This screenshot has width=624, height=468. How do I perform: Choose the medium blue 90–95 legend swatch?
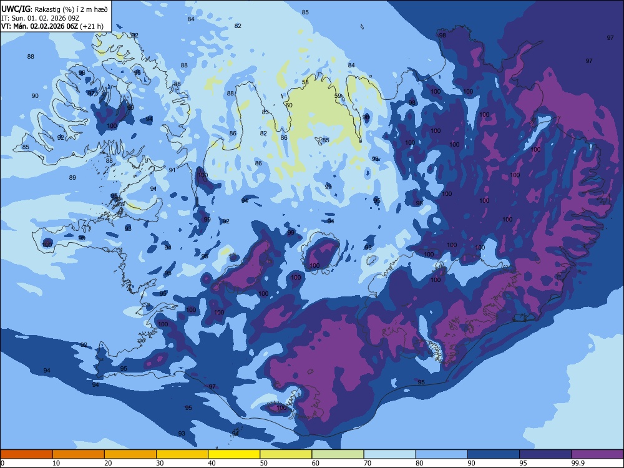coord(494,454)
